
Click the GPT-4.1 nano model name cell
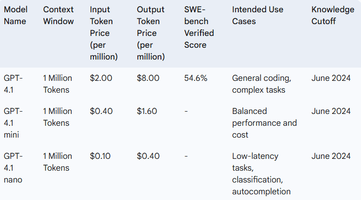click(x=13, y=168)
